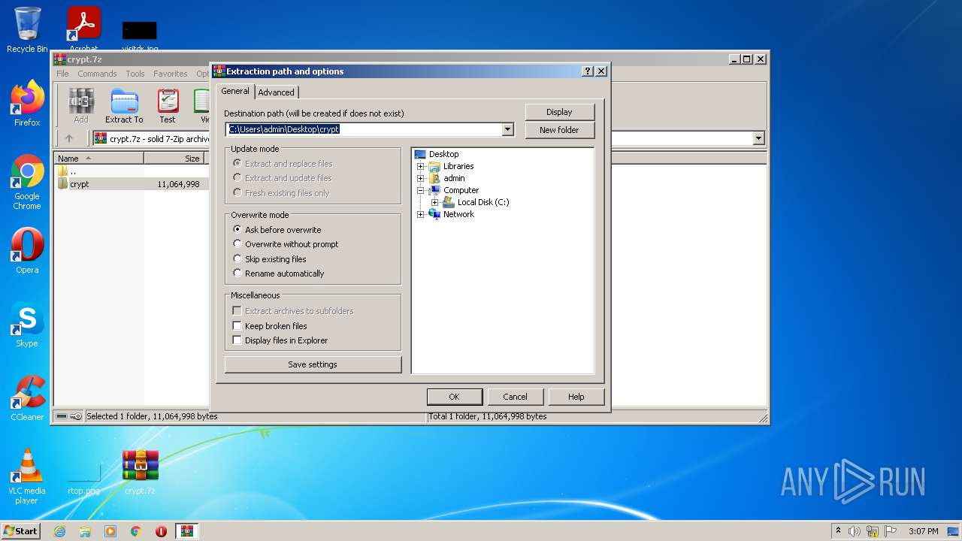The width and height of the screenshot is (962, 541).
Task: Open the Tools menu
Action: (x=135, y=74)
